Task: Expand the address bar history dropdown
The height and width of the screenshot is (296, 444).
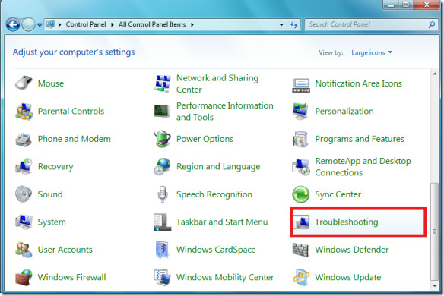Action: coord(281,24)
